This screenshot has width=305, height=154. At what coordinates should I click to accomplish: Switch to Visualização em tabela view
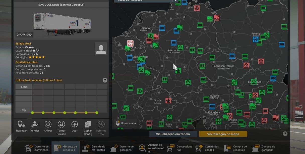173,134
